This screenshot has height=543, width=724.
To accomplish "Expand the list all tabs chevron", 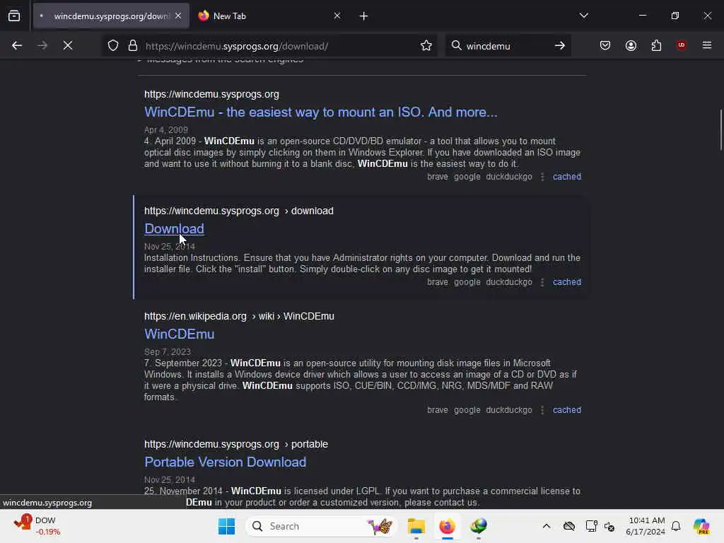I will (x=584, y=16).
